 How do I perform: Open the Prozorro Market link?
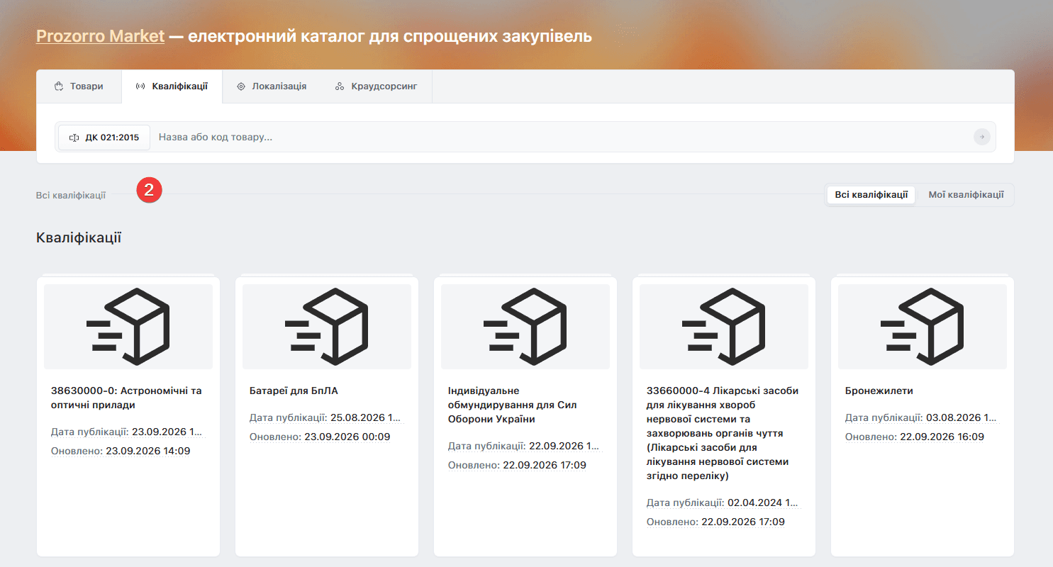pos(100,35)
